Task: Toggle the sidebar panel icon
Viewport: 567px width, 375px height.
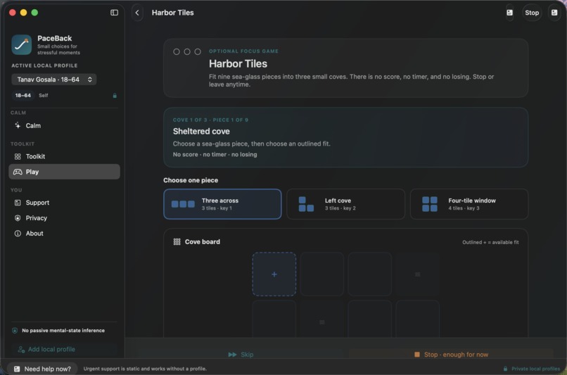Action: [x=114, y=13]
